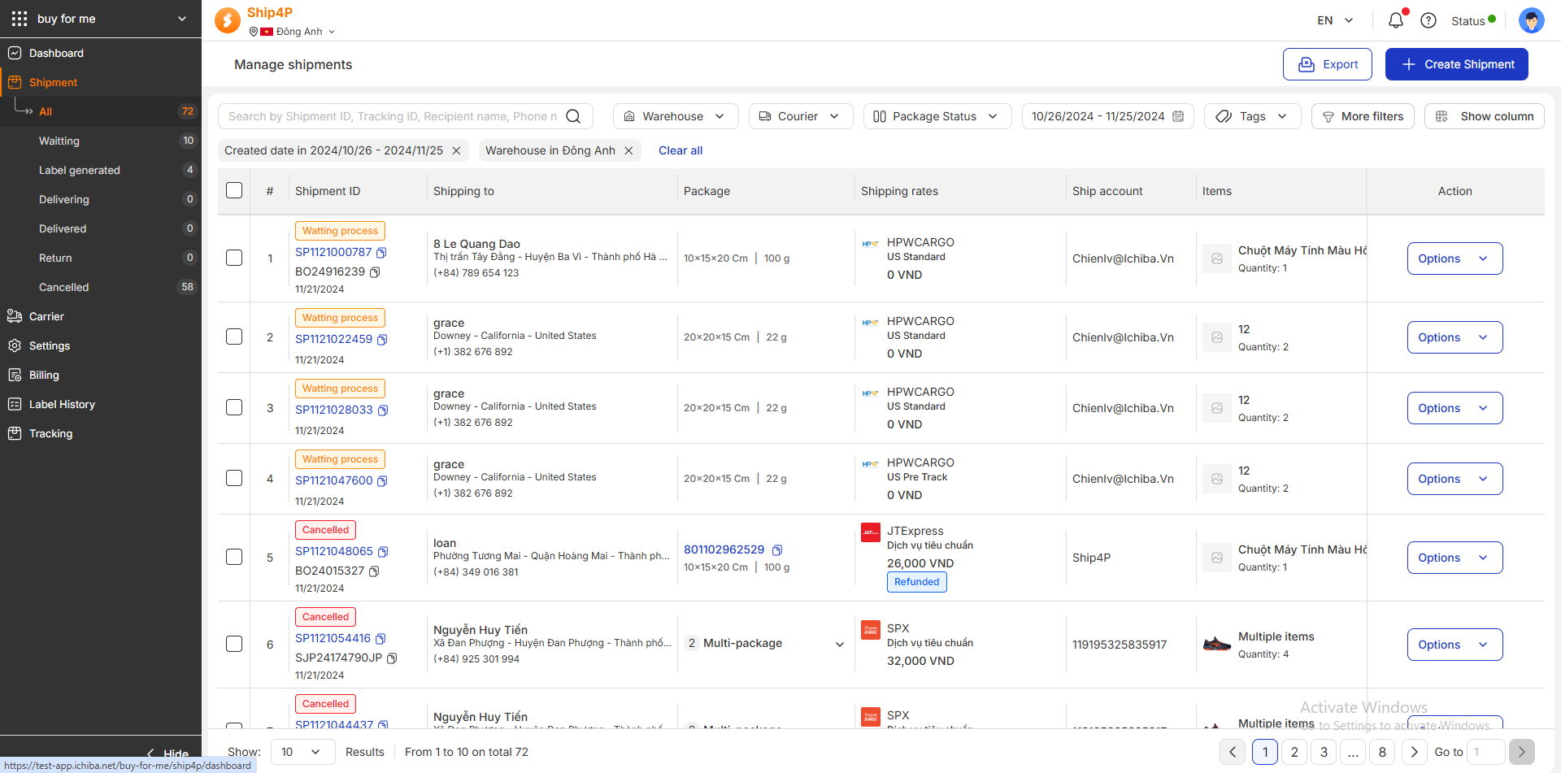Copy order code BO24916239
The height and width of the screenshot is (773, 1561).
pyautogui.click(x=375, y=272)
